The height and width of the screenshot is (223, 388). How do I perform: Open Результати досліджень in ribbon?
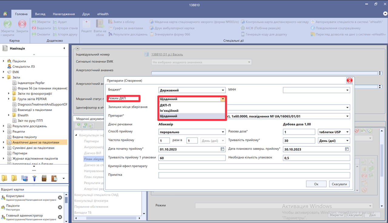tap(128, 34)
